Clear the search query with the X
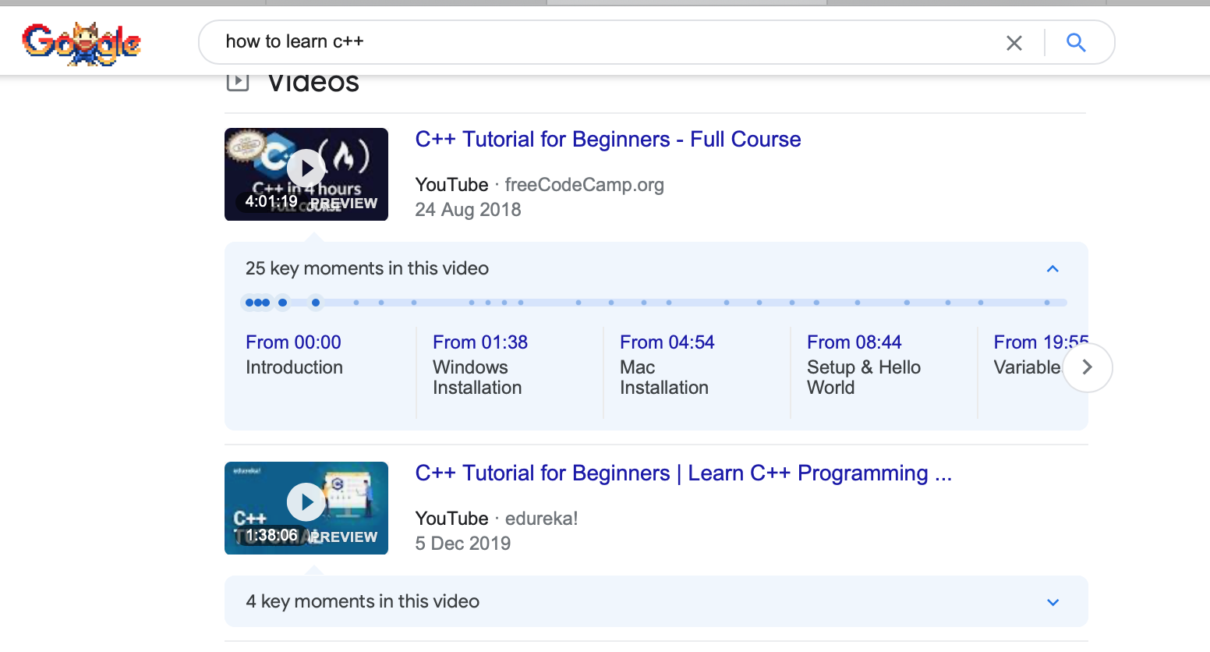 click(x=1014, y=43)
